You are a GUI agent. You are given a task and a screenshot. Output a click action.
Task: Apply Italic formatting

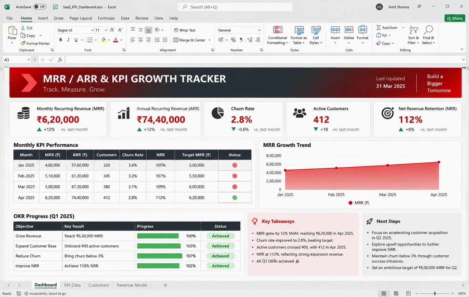coord(68,40)
